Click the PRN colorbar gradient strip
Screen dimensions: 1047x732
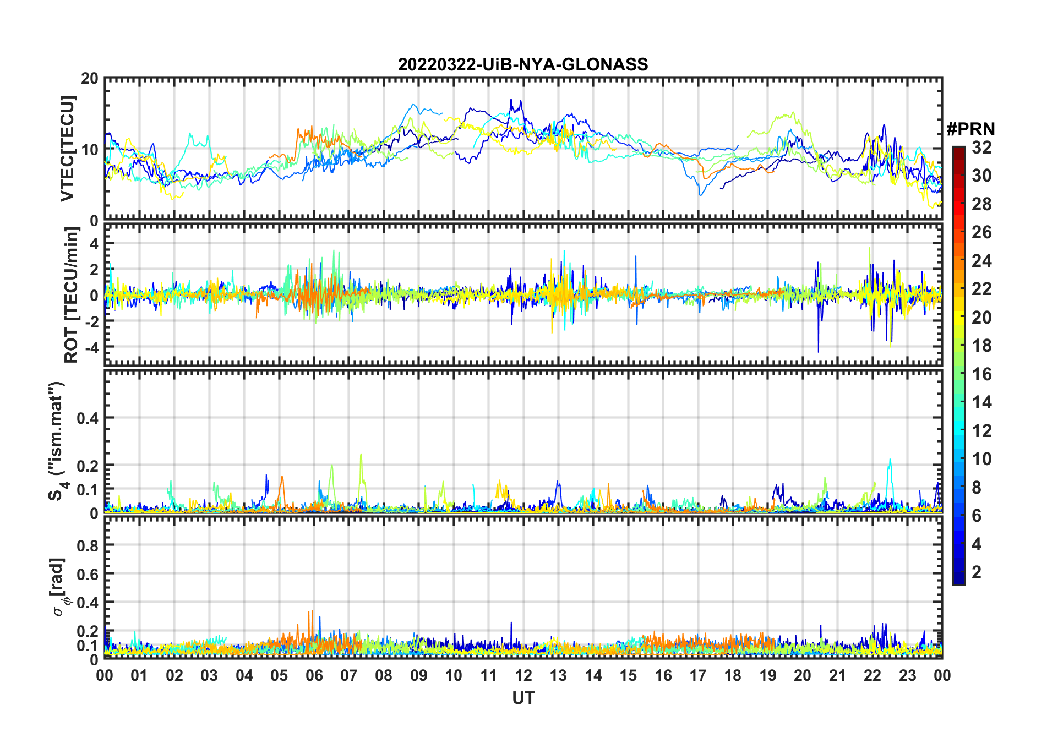(959, 365)
